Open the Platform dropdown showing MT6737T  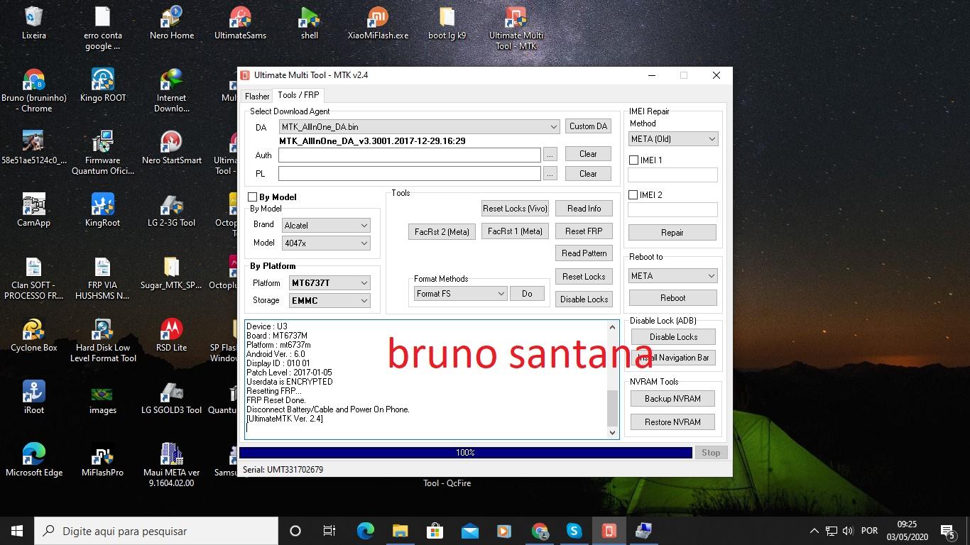tap(329, 282)
